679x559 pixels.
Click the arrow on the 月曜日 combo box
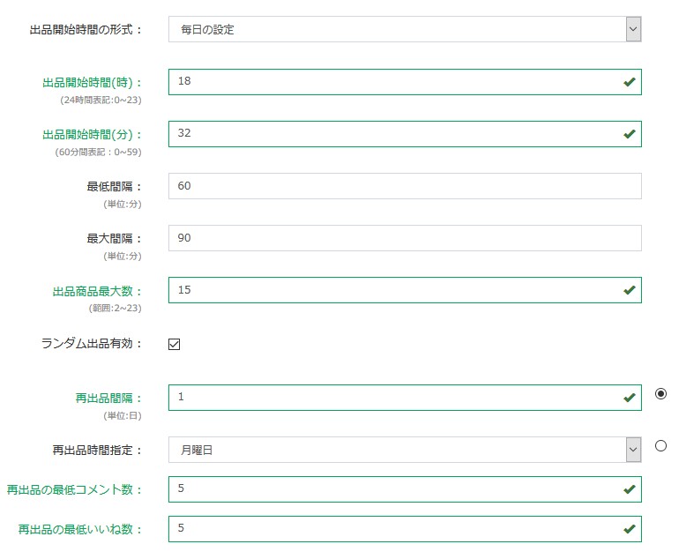[632, 450]
